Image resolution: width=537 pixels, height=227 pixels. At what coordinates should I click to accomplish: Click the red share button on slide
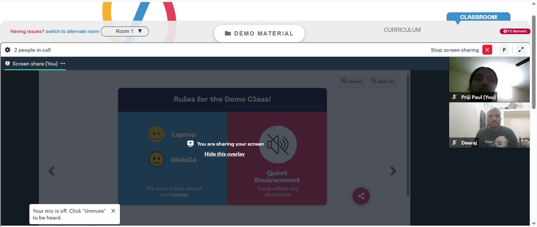(361, 196)
